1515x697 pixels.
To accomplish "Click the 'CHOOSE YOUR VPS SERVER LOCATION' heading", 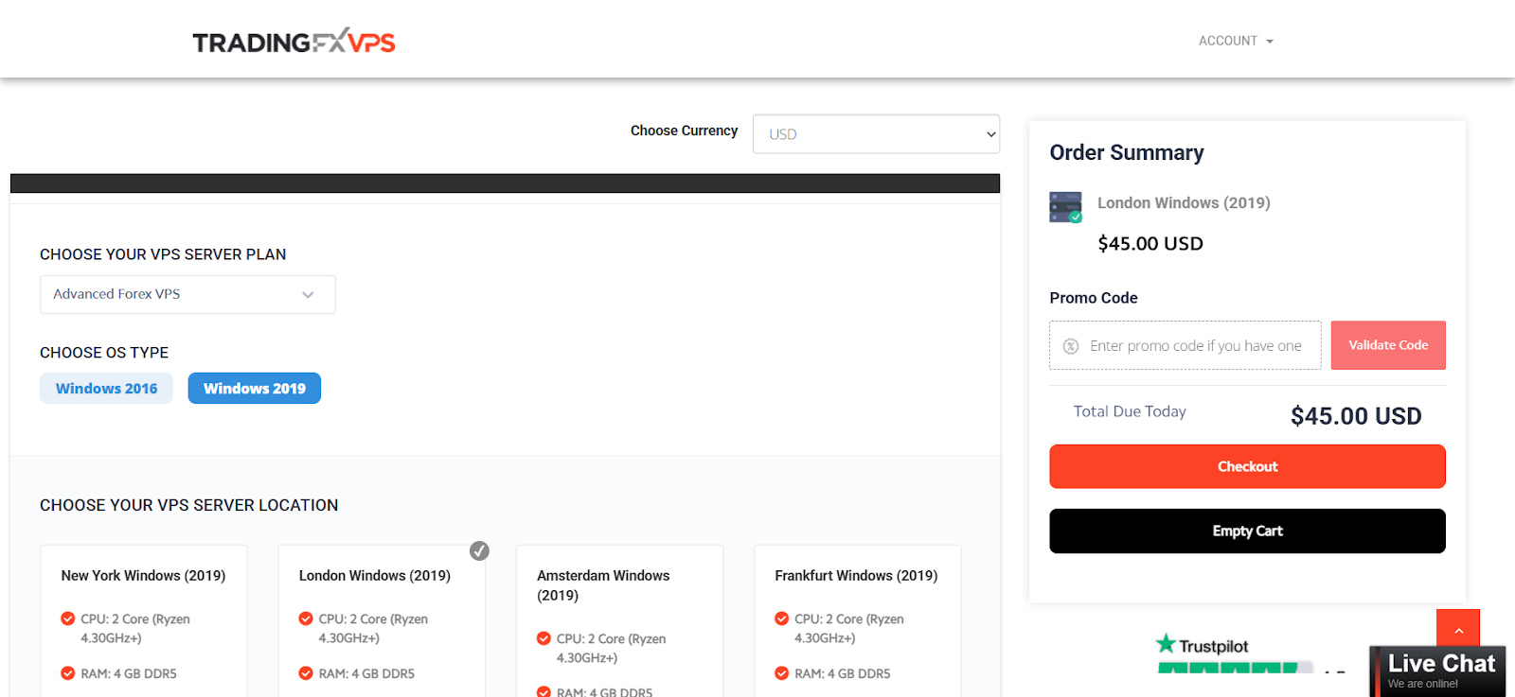I will (x=189, y=505).
